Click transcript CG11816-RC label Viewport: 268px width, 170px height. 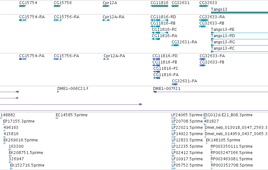[x=164, y=30]
